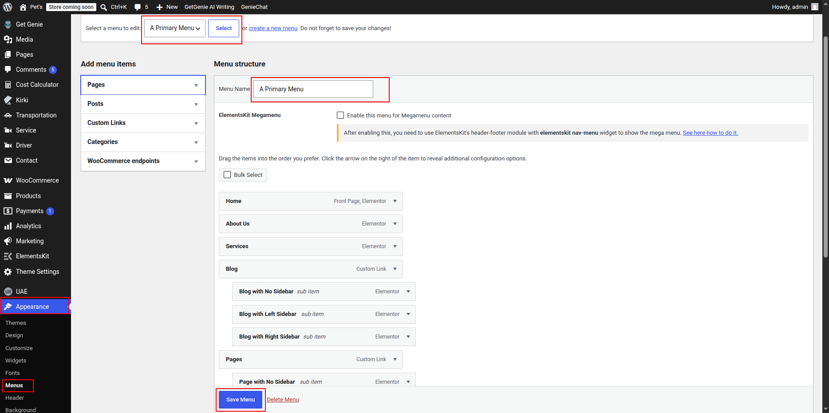This screenshot has height=413, width=829.
Task: Click the Marketing megaphone icon
Action: click(8, 241)
